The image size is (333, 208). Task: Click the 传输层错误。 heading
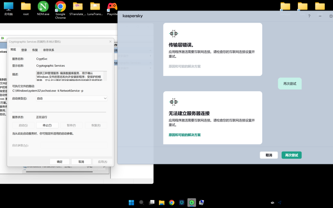tap(181, 45)
